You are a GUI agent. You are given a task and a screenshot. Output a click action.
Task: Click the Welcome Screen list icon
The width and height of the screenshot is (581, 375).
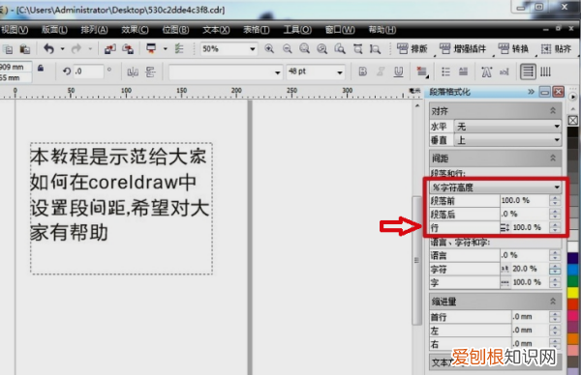pyautogui.click(x=179, y=48)
